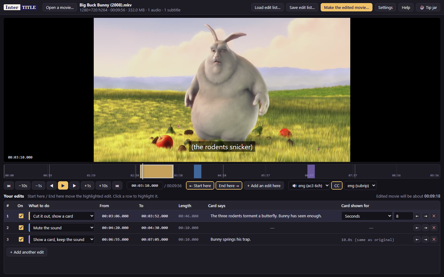Open Settings
This screenshot has width=444, height=277.
click(x=385, y=7)
